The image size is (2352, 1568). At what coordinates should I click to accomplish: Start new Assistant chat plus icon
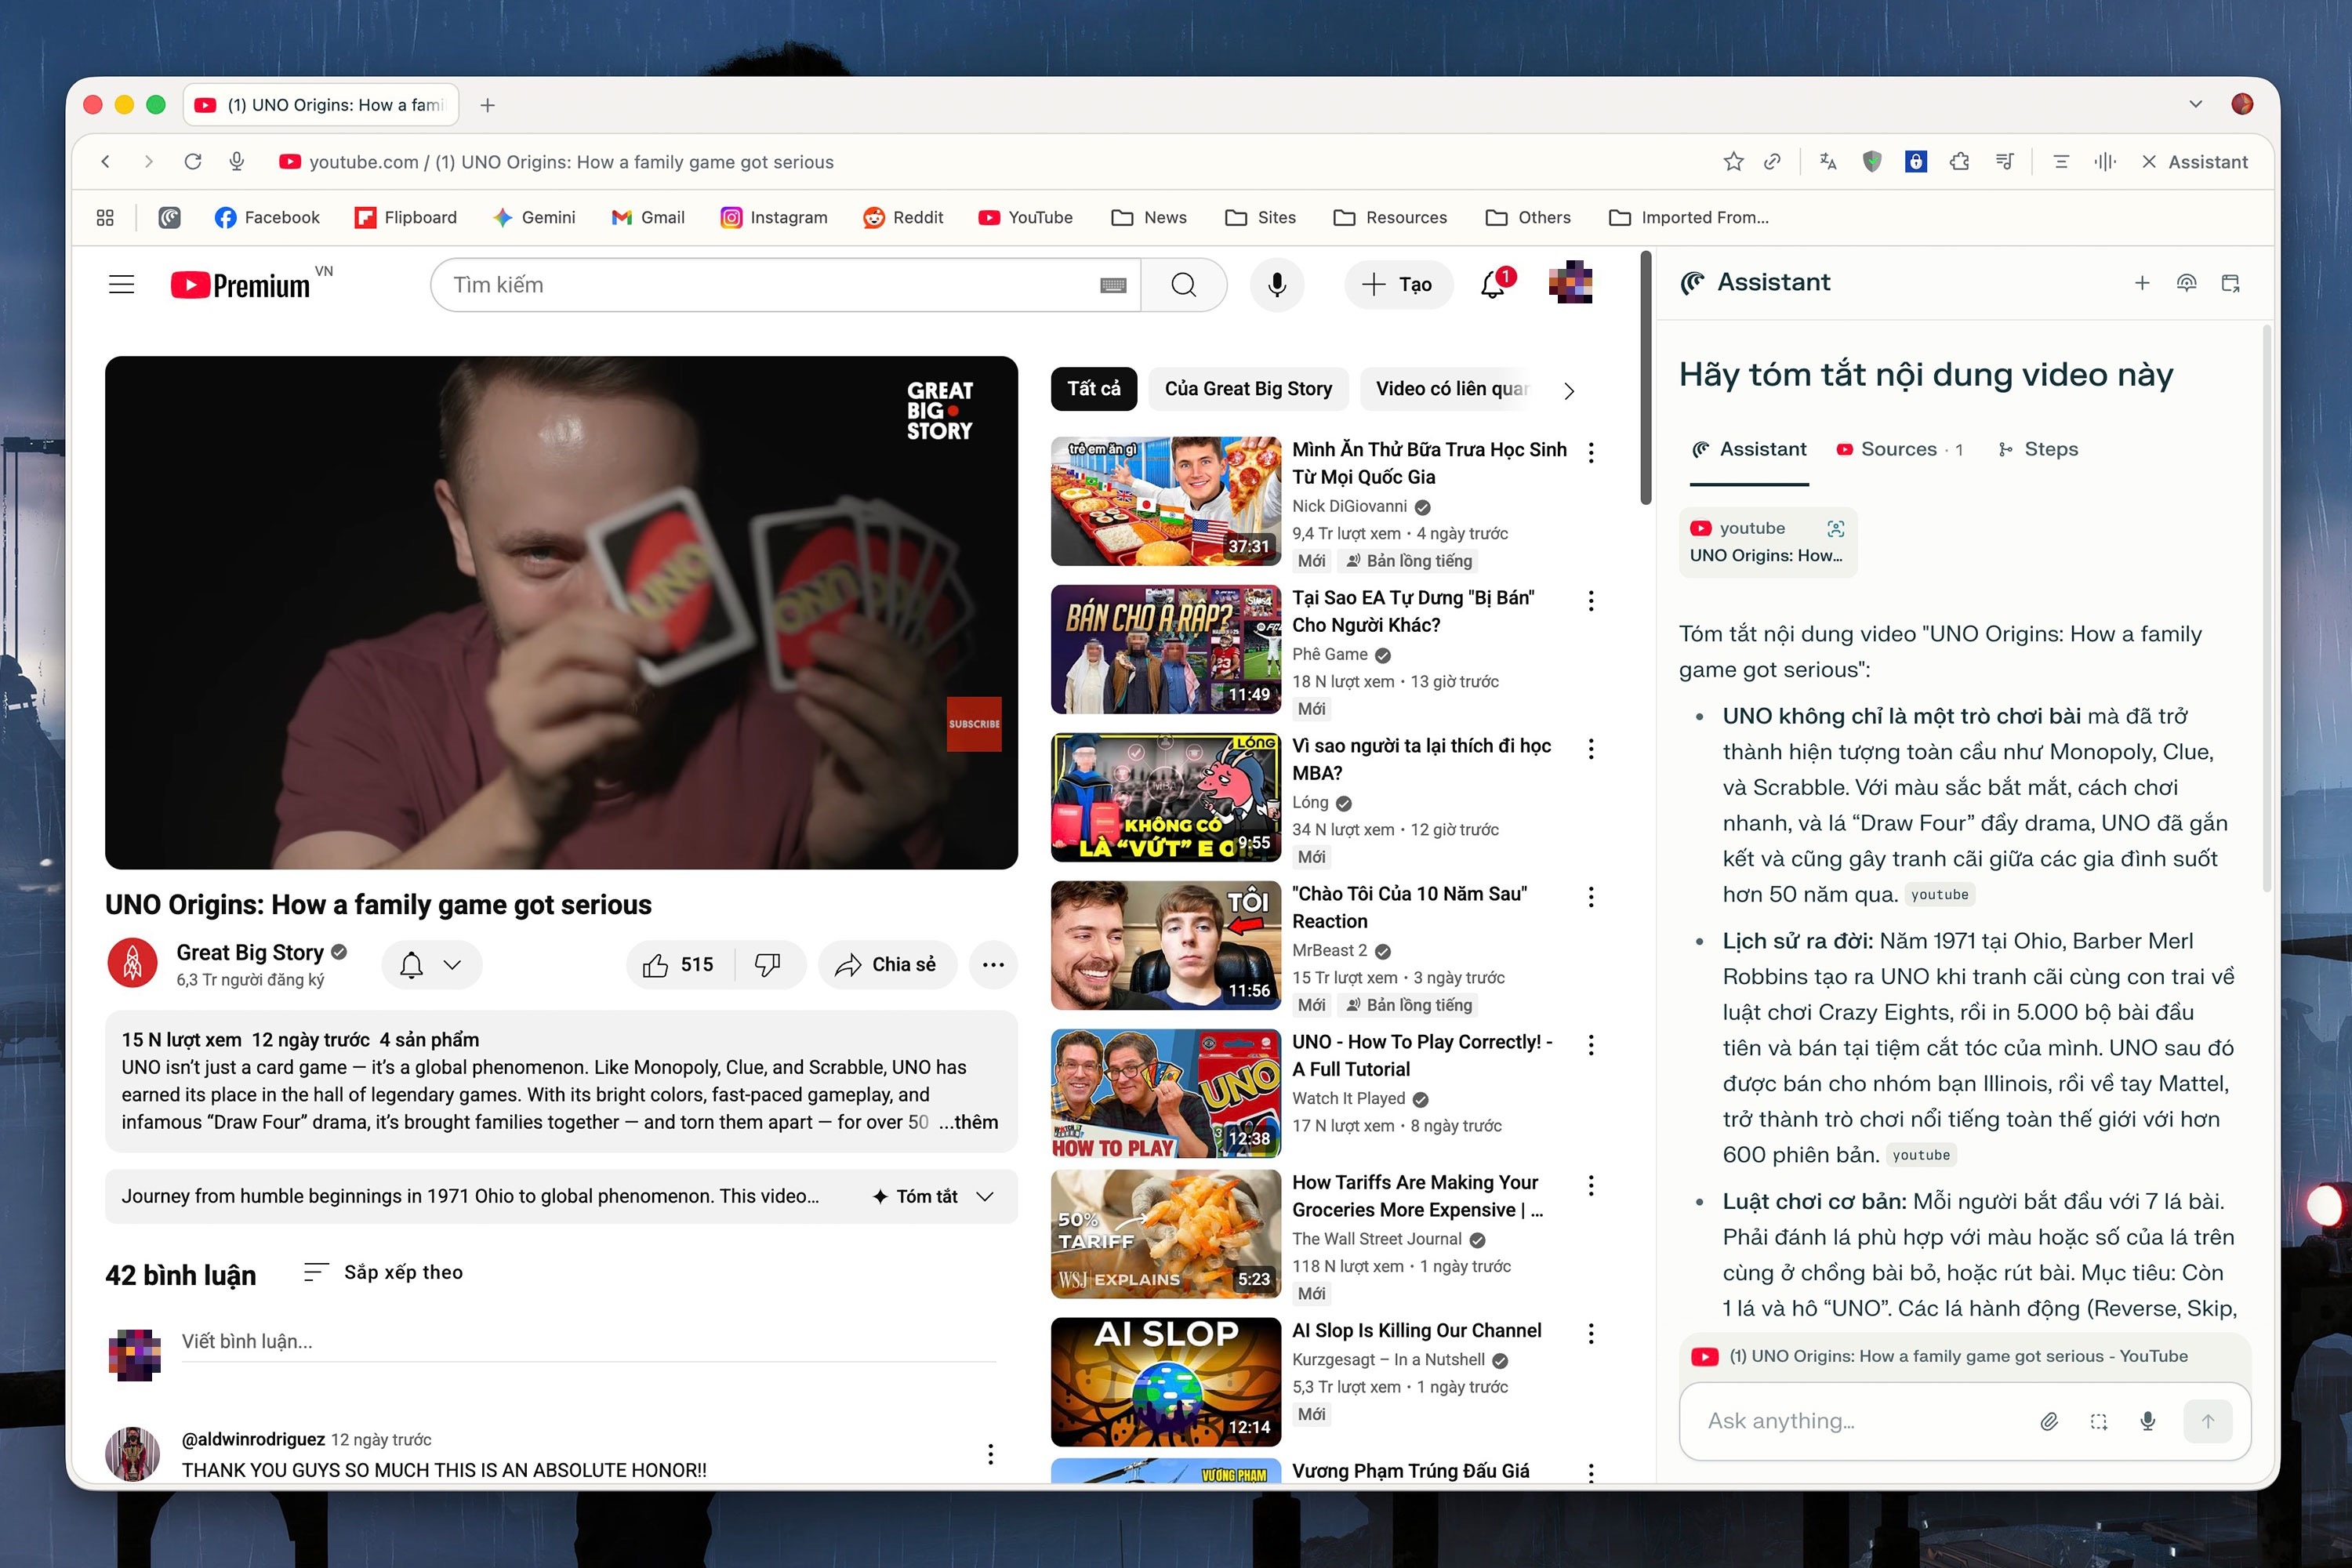tap(2141, 283)
